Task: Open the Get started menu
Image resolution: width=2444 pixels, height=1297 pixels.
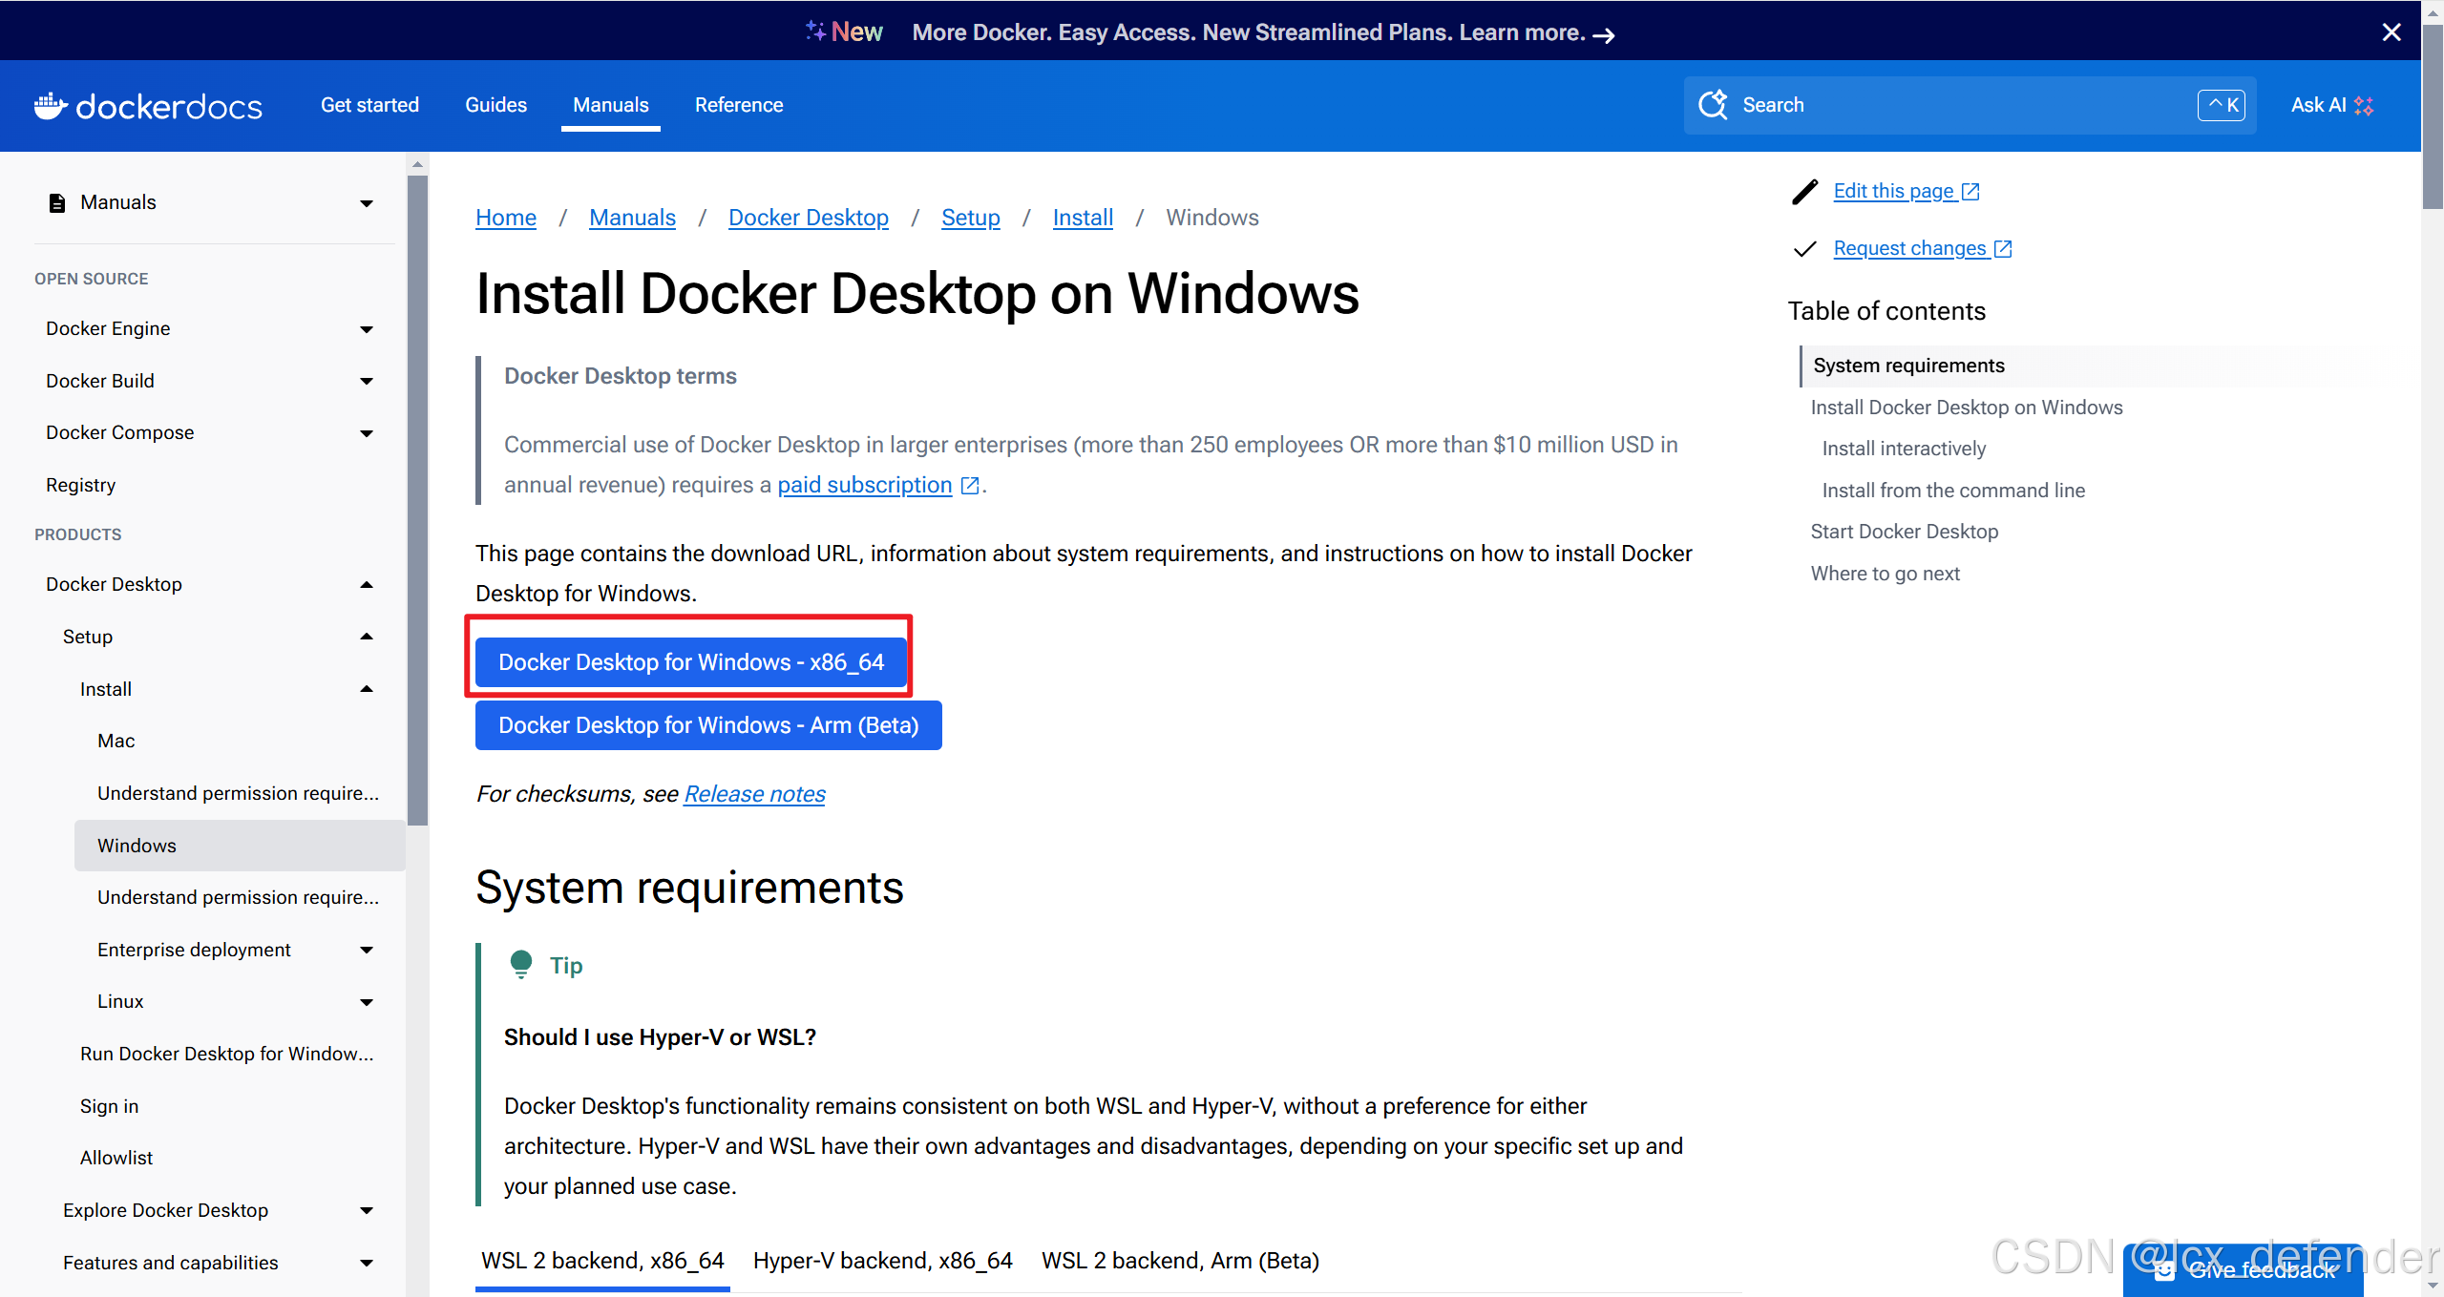Action: coord(369,105)
